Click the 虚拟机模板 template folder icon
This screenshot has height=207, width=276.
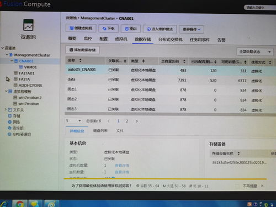point(10,91)
